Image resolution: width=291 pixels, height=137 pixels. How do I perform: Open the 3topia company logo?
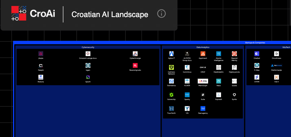(41, 54)
